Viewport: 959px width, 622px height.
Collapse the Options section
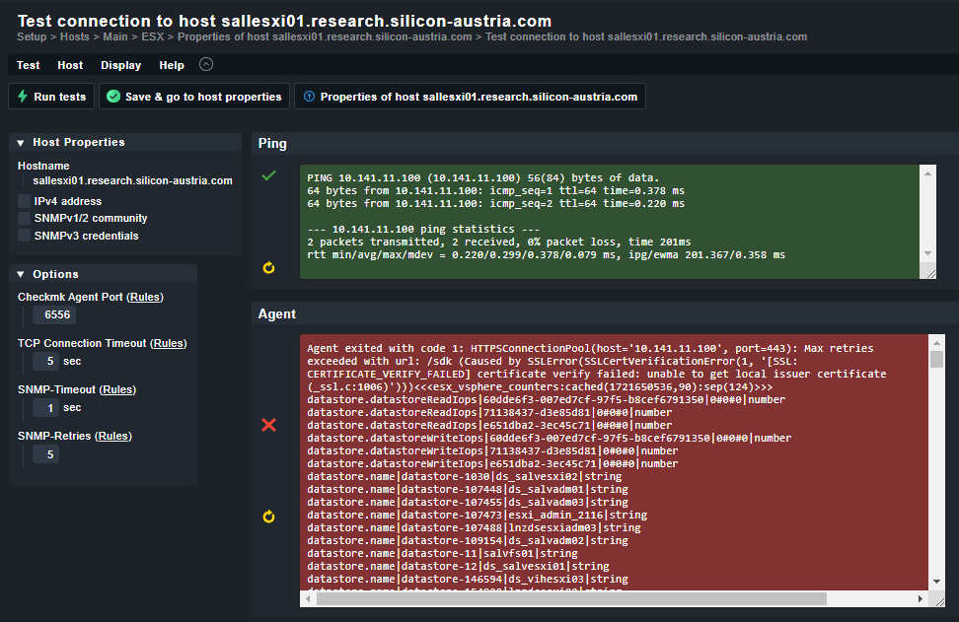pyautogui.click(x=20, y=274)
